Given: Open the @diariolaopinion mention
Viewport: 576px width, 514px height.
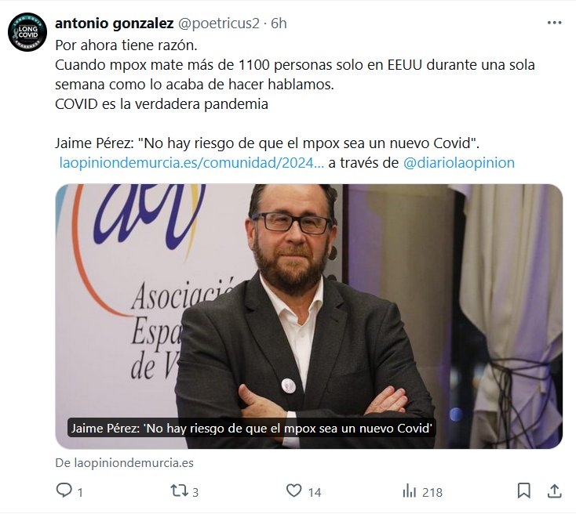Looking at the screenshot, I should (459, 162).
